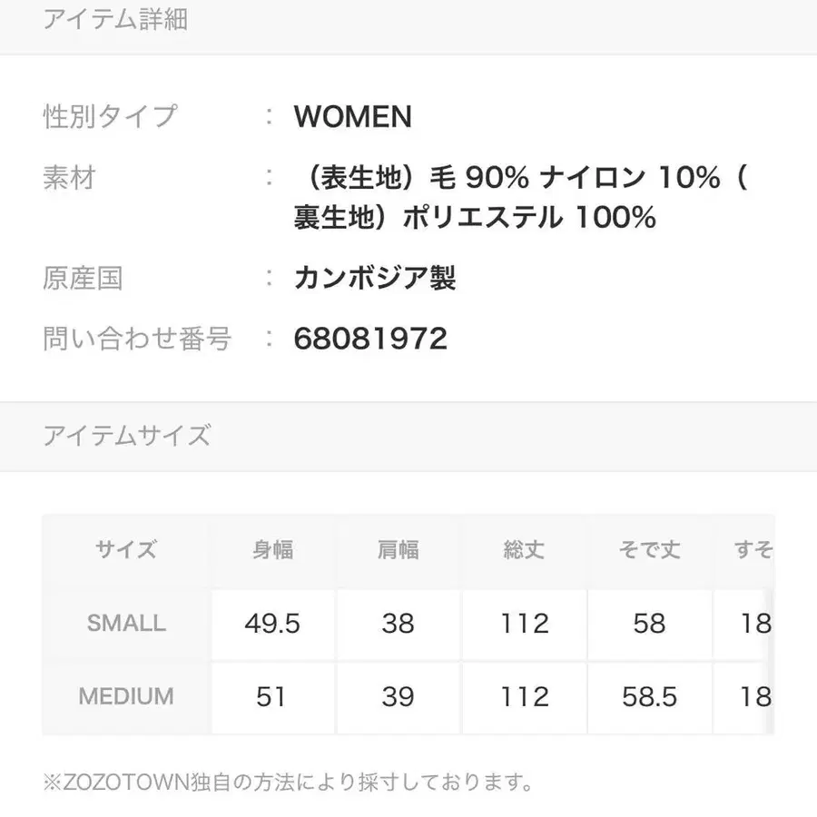Click the アイテムサイズ section header
The height and width of the screenshot is (817, 817).
(x=127, y=436)
